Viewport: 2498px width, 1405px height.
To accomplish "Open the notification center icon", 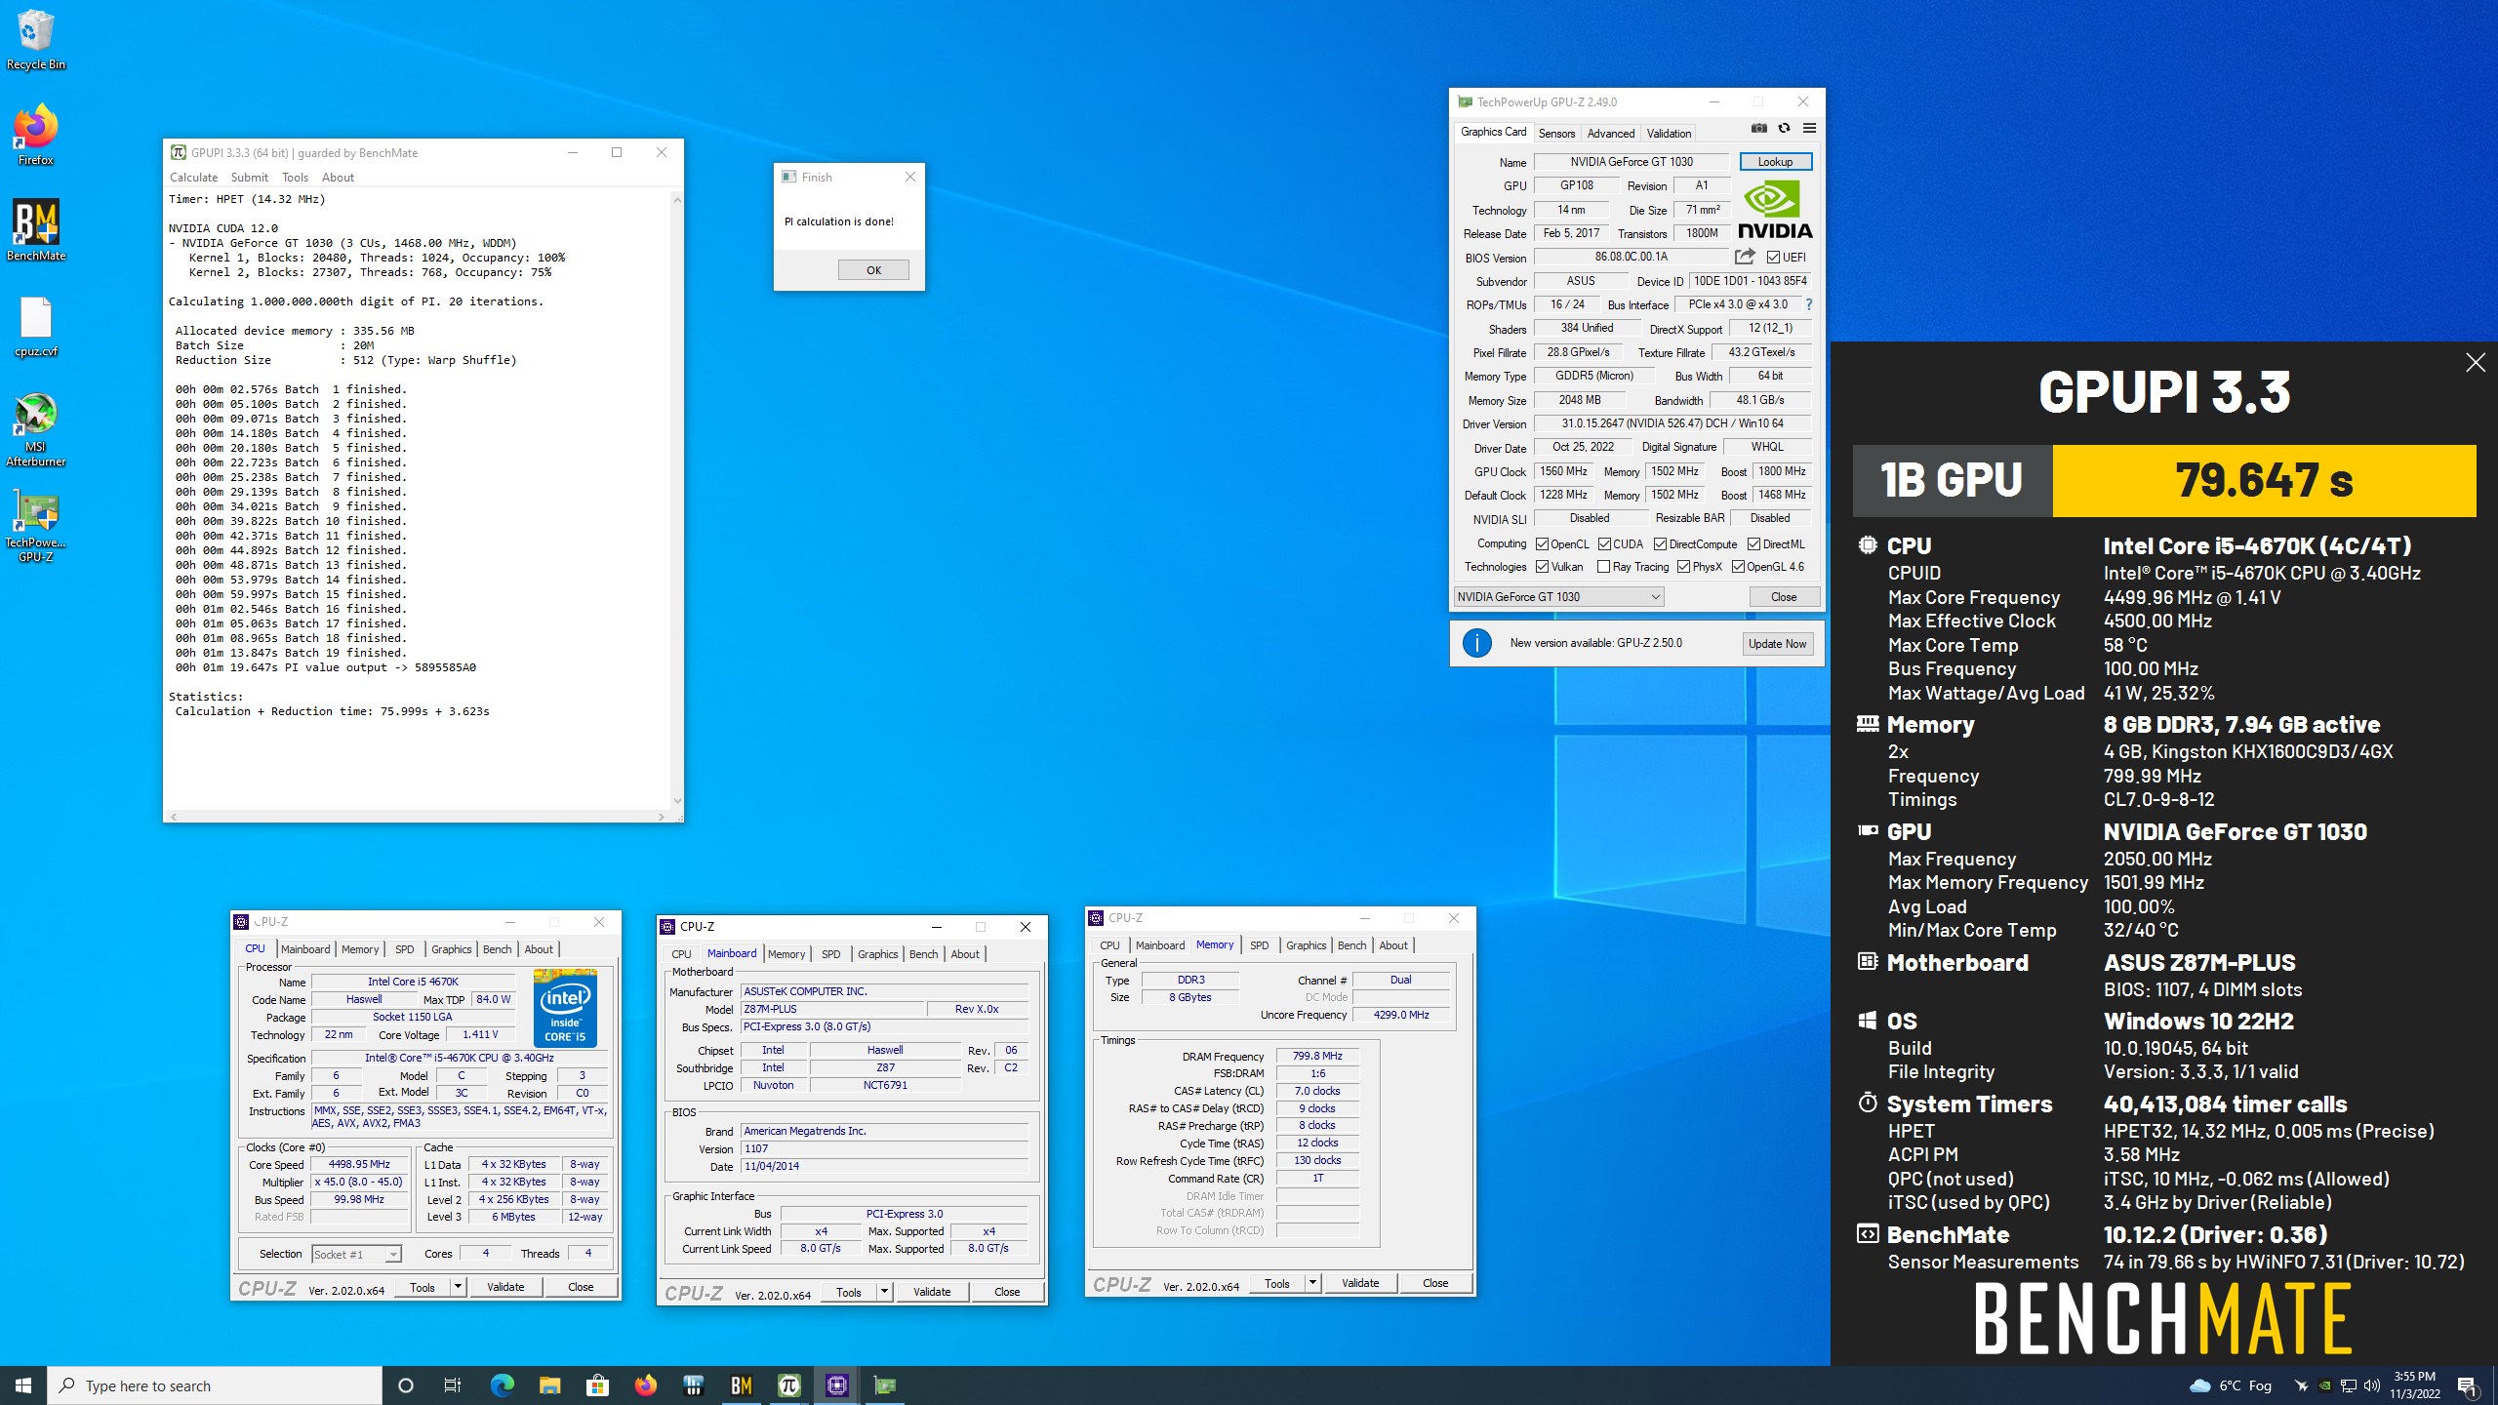I will [2467, 1385].
